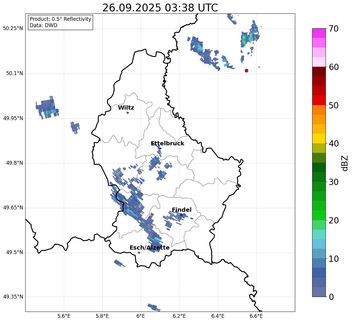Click the Findel city label
This screenshot has width=352, height=322.
182,210
